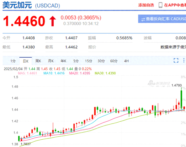The height and width of the screenshot is (147, 186).
Task: Click the current price 1.4460
Action: (24, 21)
